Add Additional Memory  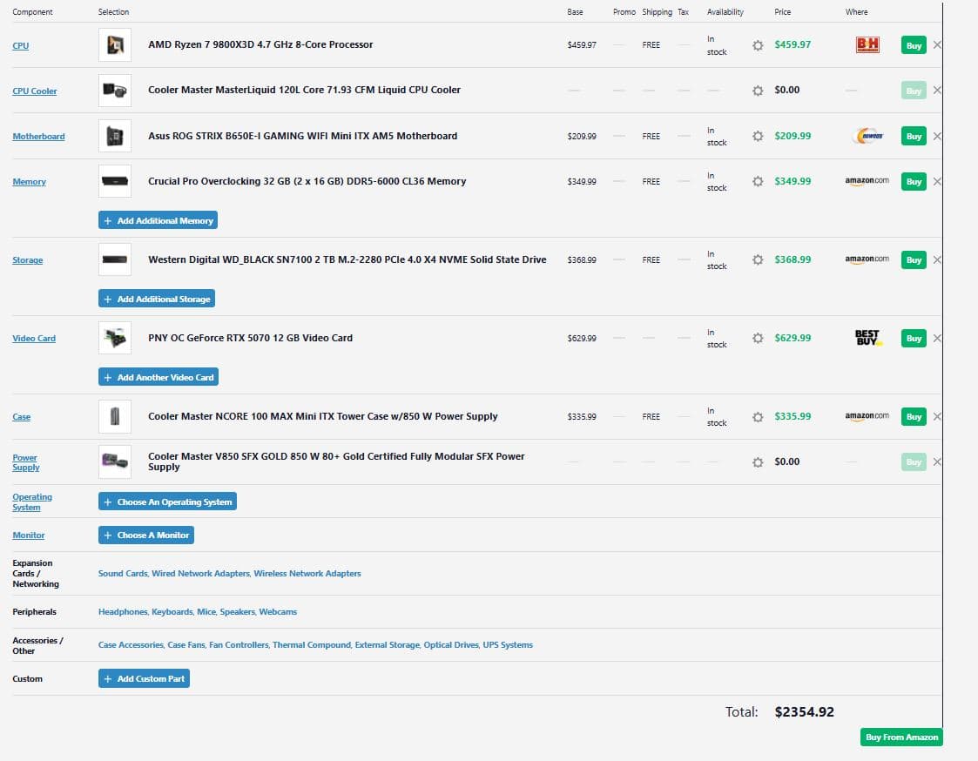158,220
